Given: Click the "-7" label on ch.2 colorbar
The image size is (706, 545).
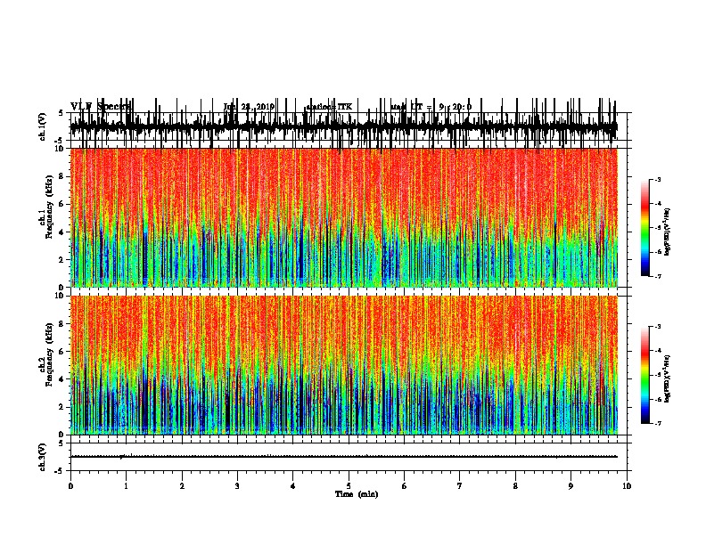Looking at the screenshot, I should coord(657,423).
